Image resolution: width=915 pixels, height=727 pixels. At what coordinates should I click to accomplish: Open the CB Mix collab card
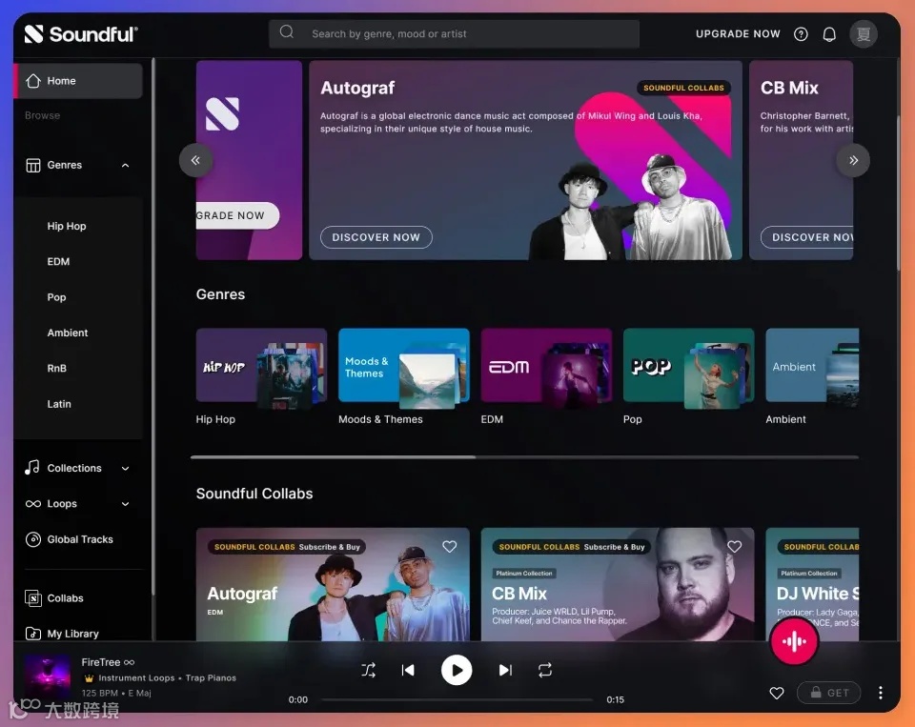tap(618, 585)
